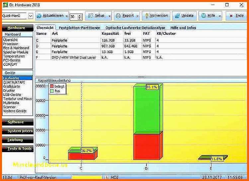The width and height of the screenshot is (249, 181).
Task: Expand the Report dropdown arrow
Action: coord(137,16)
